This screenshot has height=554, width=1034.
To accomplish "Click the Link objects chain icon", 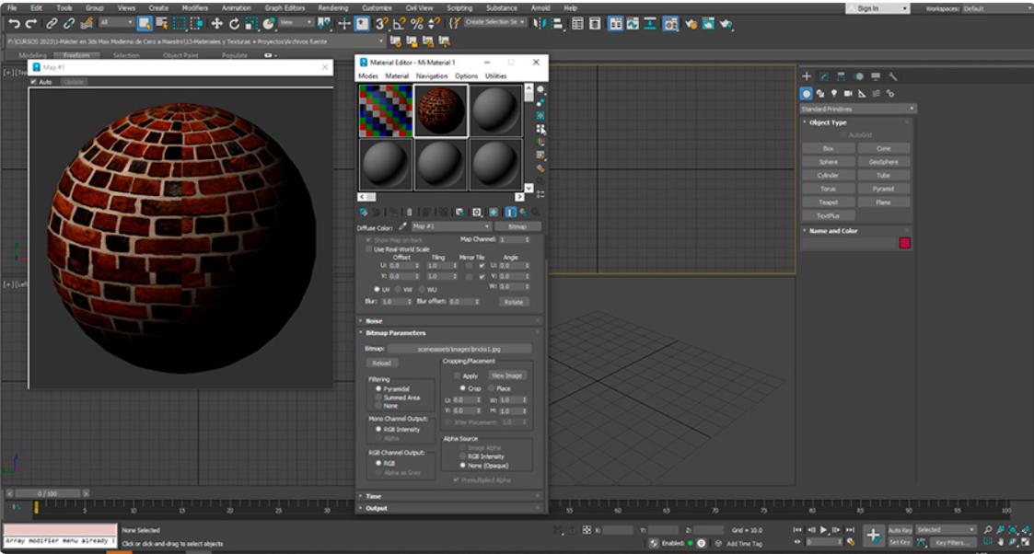I will [52, 23].
